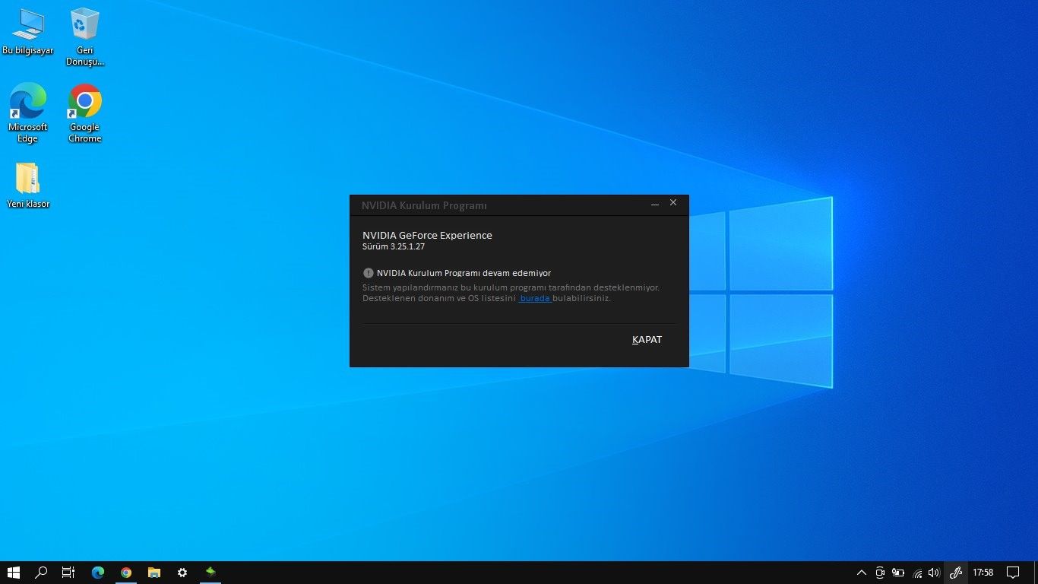This screenshot has width=1038, height=584.
Task: Click the KAPAT button in NVIDIA dialog
Action: pos(647,340)
